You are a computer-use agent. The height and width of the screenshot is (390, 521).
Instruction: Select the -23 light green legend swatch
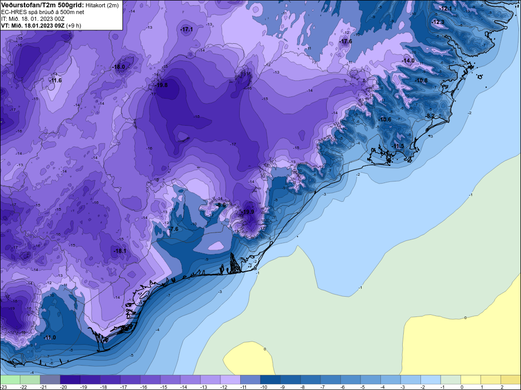point(10,380)
